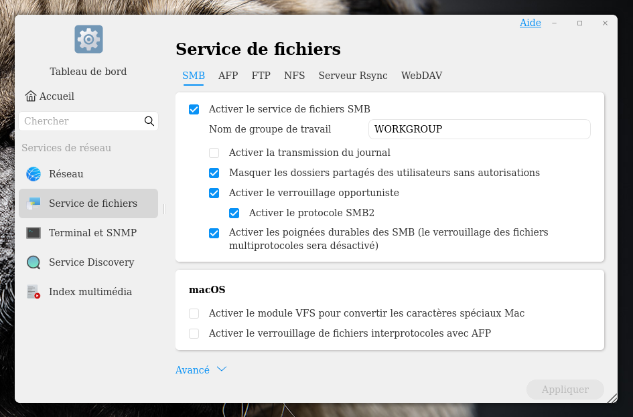Enable the Mac VFS module checkbox
This screenshot has width=633, height=417.
pyautogui.click(x=194, y=313)
